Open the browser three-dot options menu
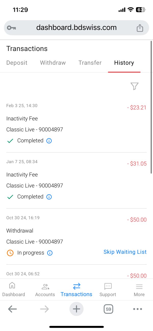This screenshot has height=331, width=153. tap(138, 309)
